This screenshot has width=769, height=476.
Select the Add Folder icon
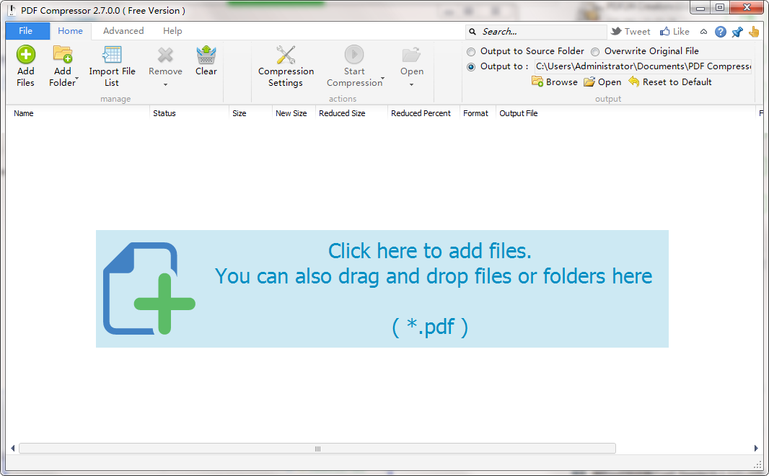click(63, 54)
